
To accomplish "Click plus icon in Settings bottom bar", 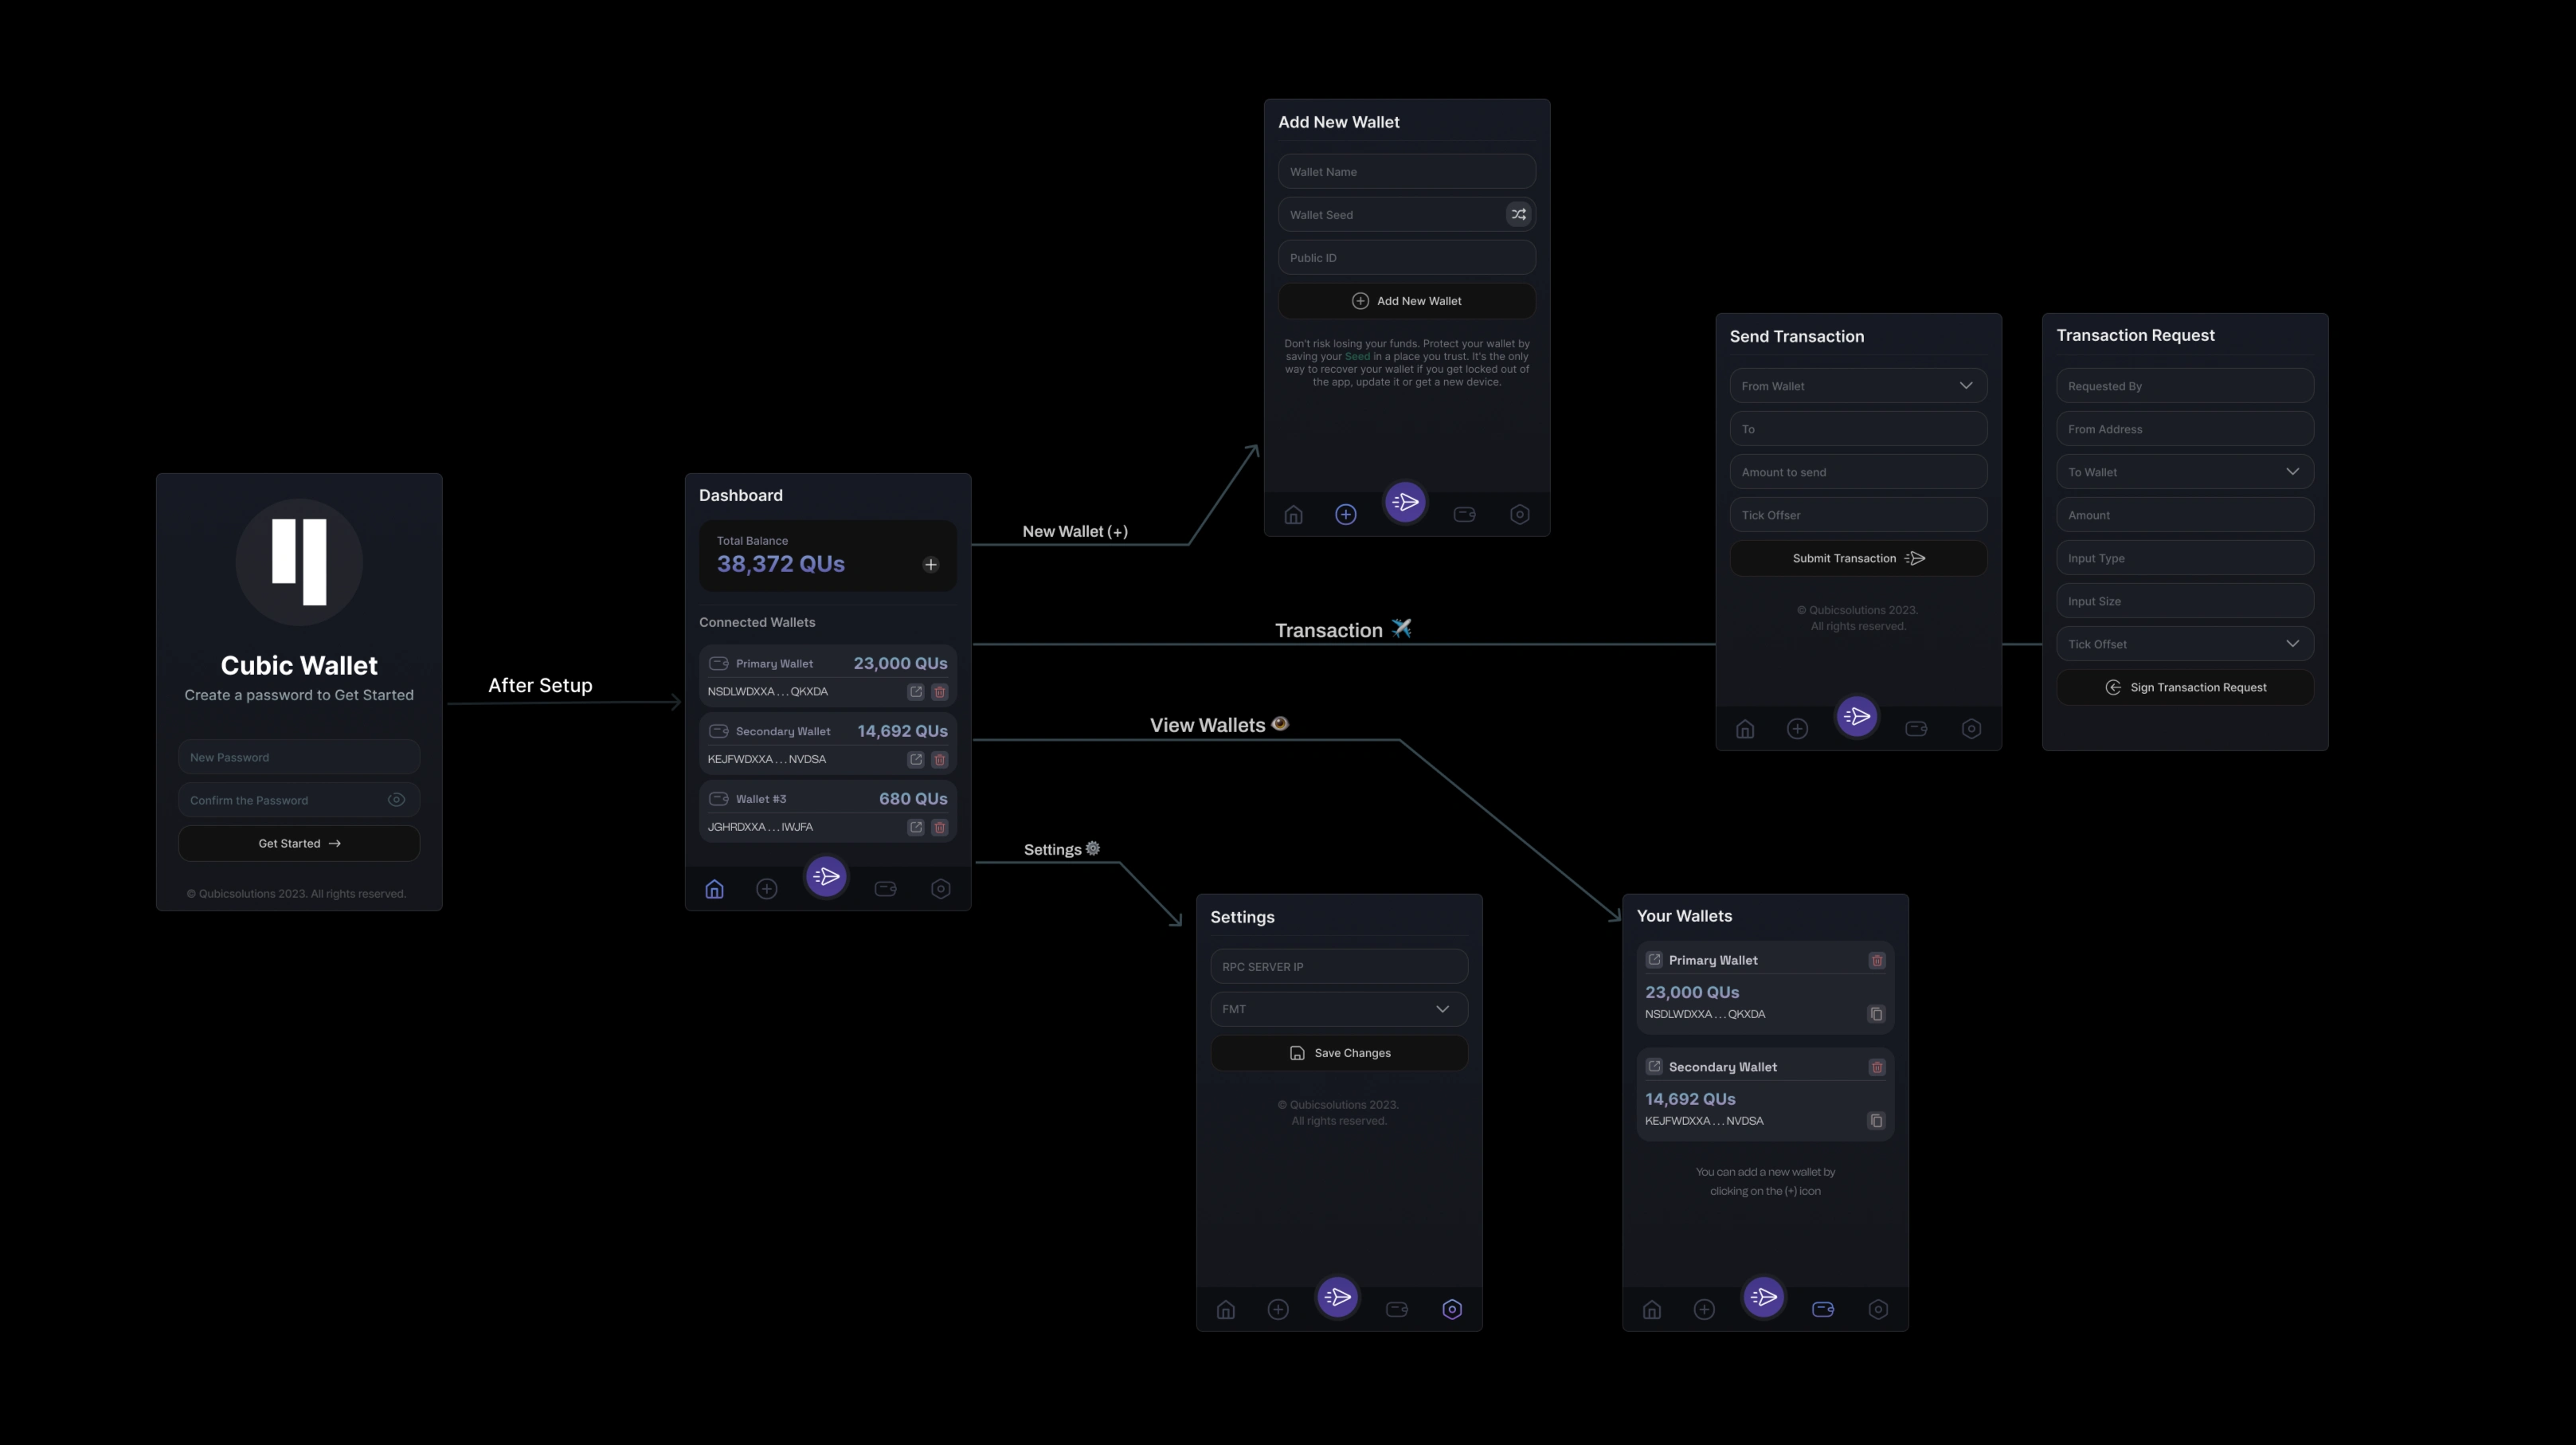I will [1278, 1310].
